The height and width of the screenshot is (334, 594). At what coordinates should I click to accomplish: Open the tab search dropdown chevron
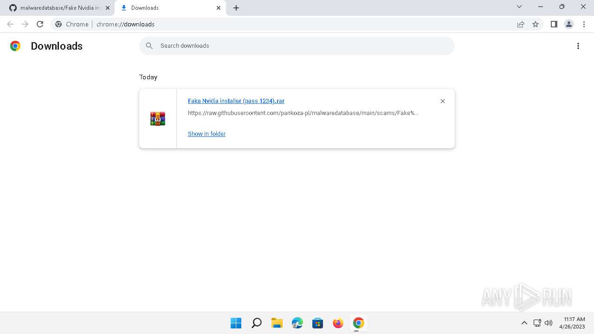pos(519,6)
